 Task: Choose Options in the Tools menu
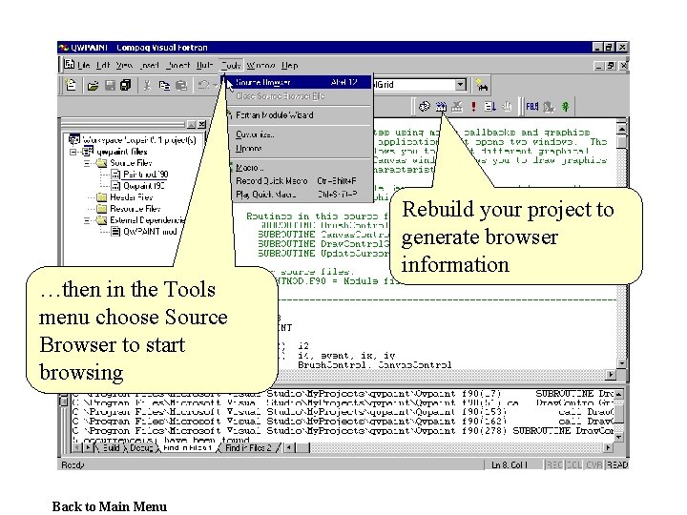pos(300,149)
